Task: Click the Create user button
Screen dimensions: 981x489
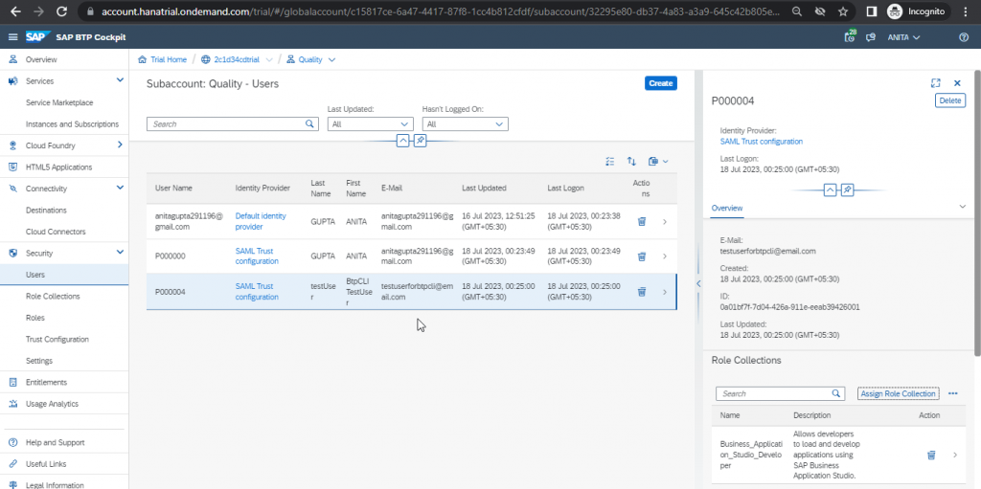Action: tap(661, 83)
